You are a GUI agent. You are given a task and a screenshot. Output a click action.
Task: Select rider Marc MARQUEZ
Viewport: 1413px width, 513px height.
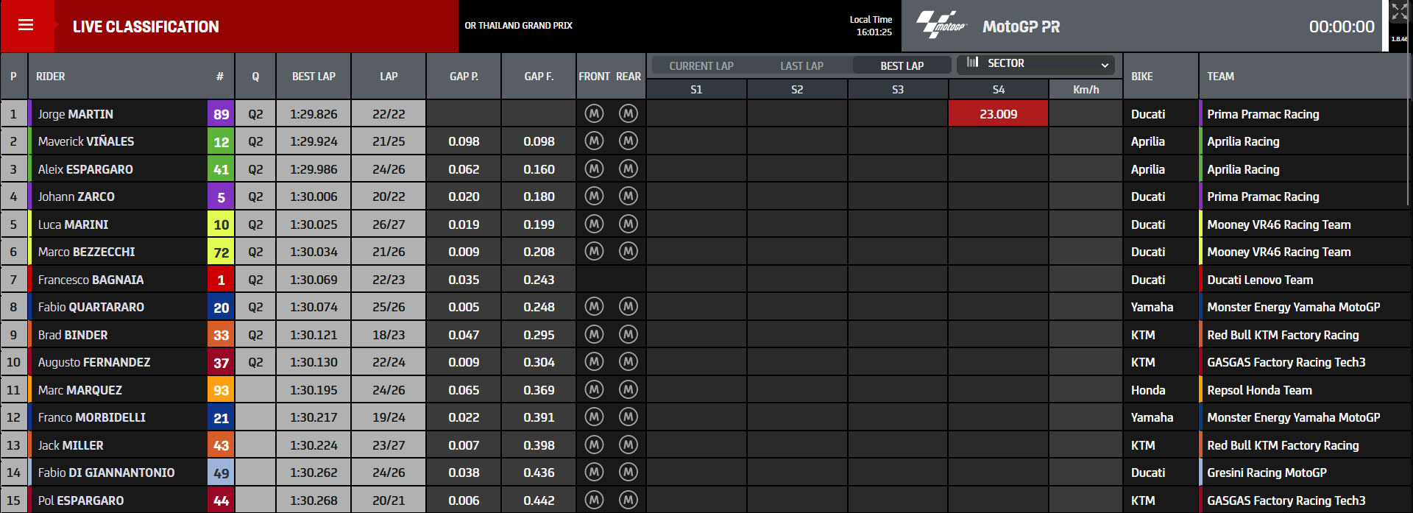80,390
